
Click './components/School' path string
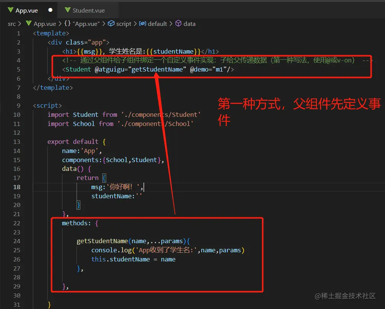(x=155, y=124)
